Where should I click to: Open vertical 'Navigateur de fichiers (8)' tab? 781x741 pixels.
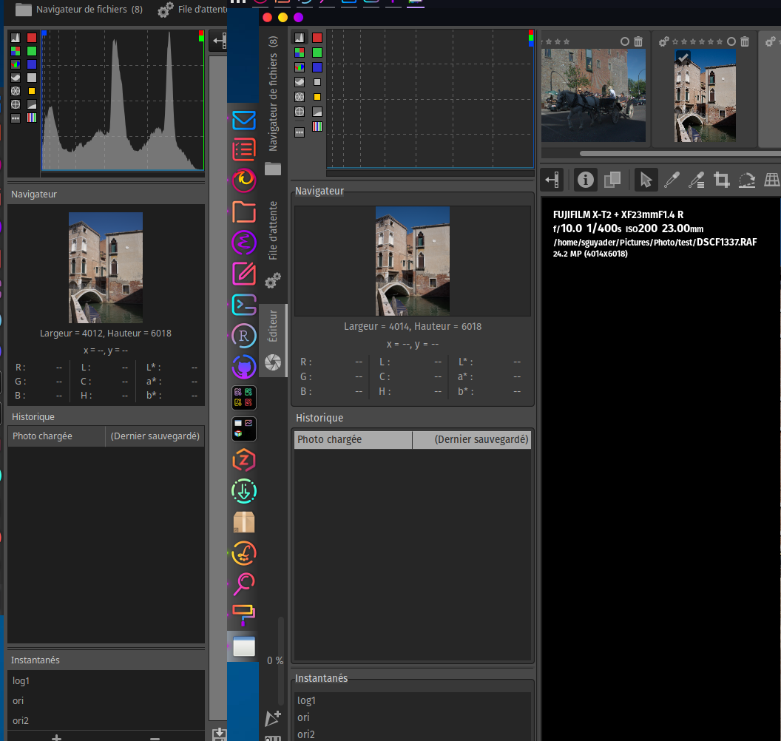point(273,104)
